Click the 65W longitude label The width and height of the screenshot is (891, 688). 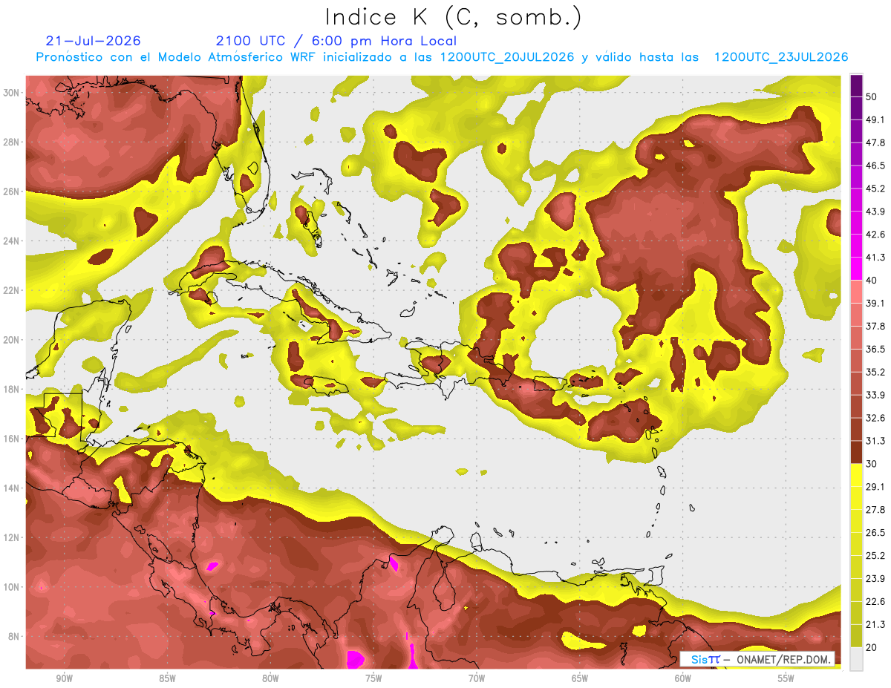(580, 678)
